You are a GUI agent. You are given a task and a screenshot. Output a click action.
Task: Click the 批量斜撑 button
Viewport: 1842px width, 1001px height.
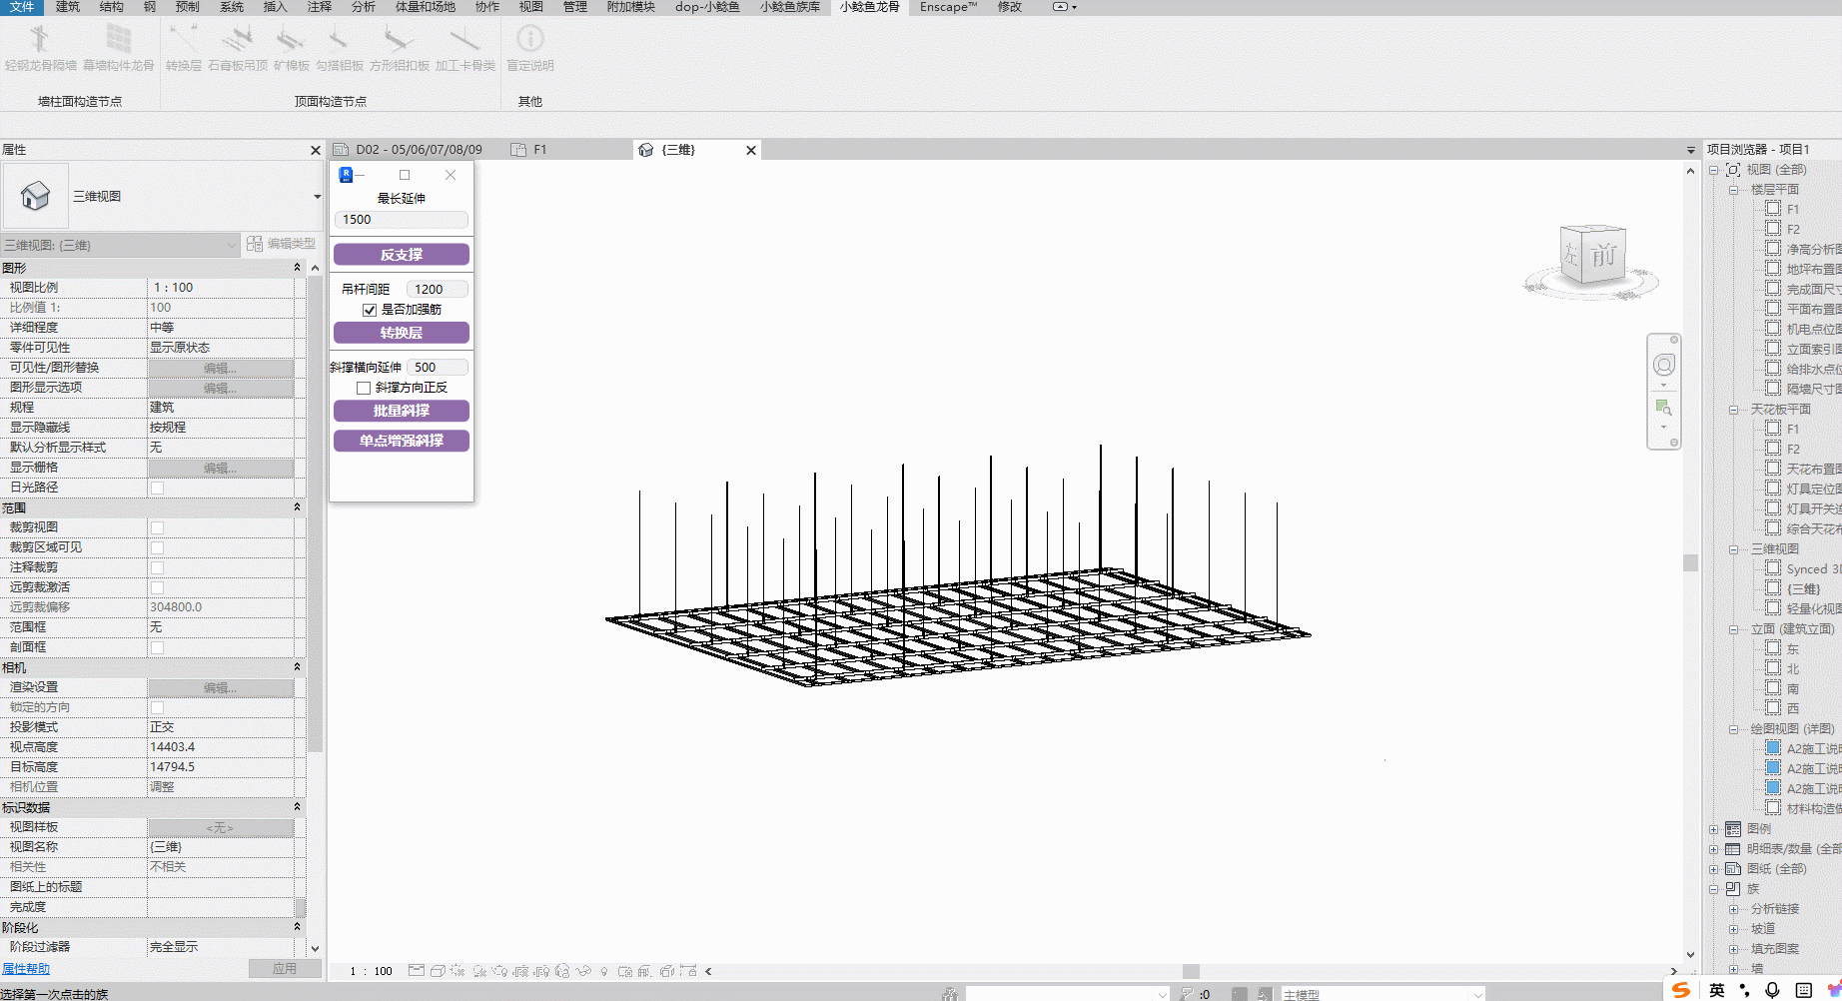[x=401, y=411]
